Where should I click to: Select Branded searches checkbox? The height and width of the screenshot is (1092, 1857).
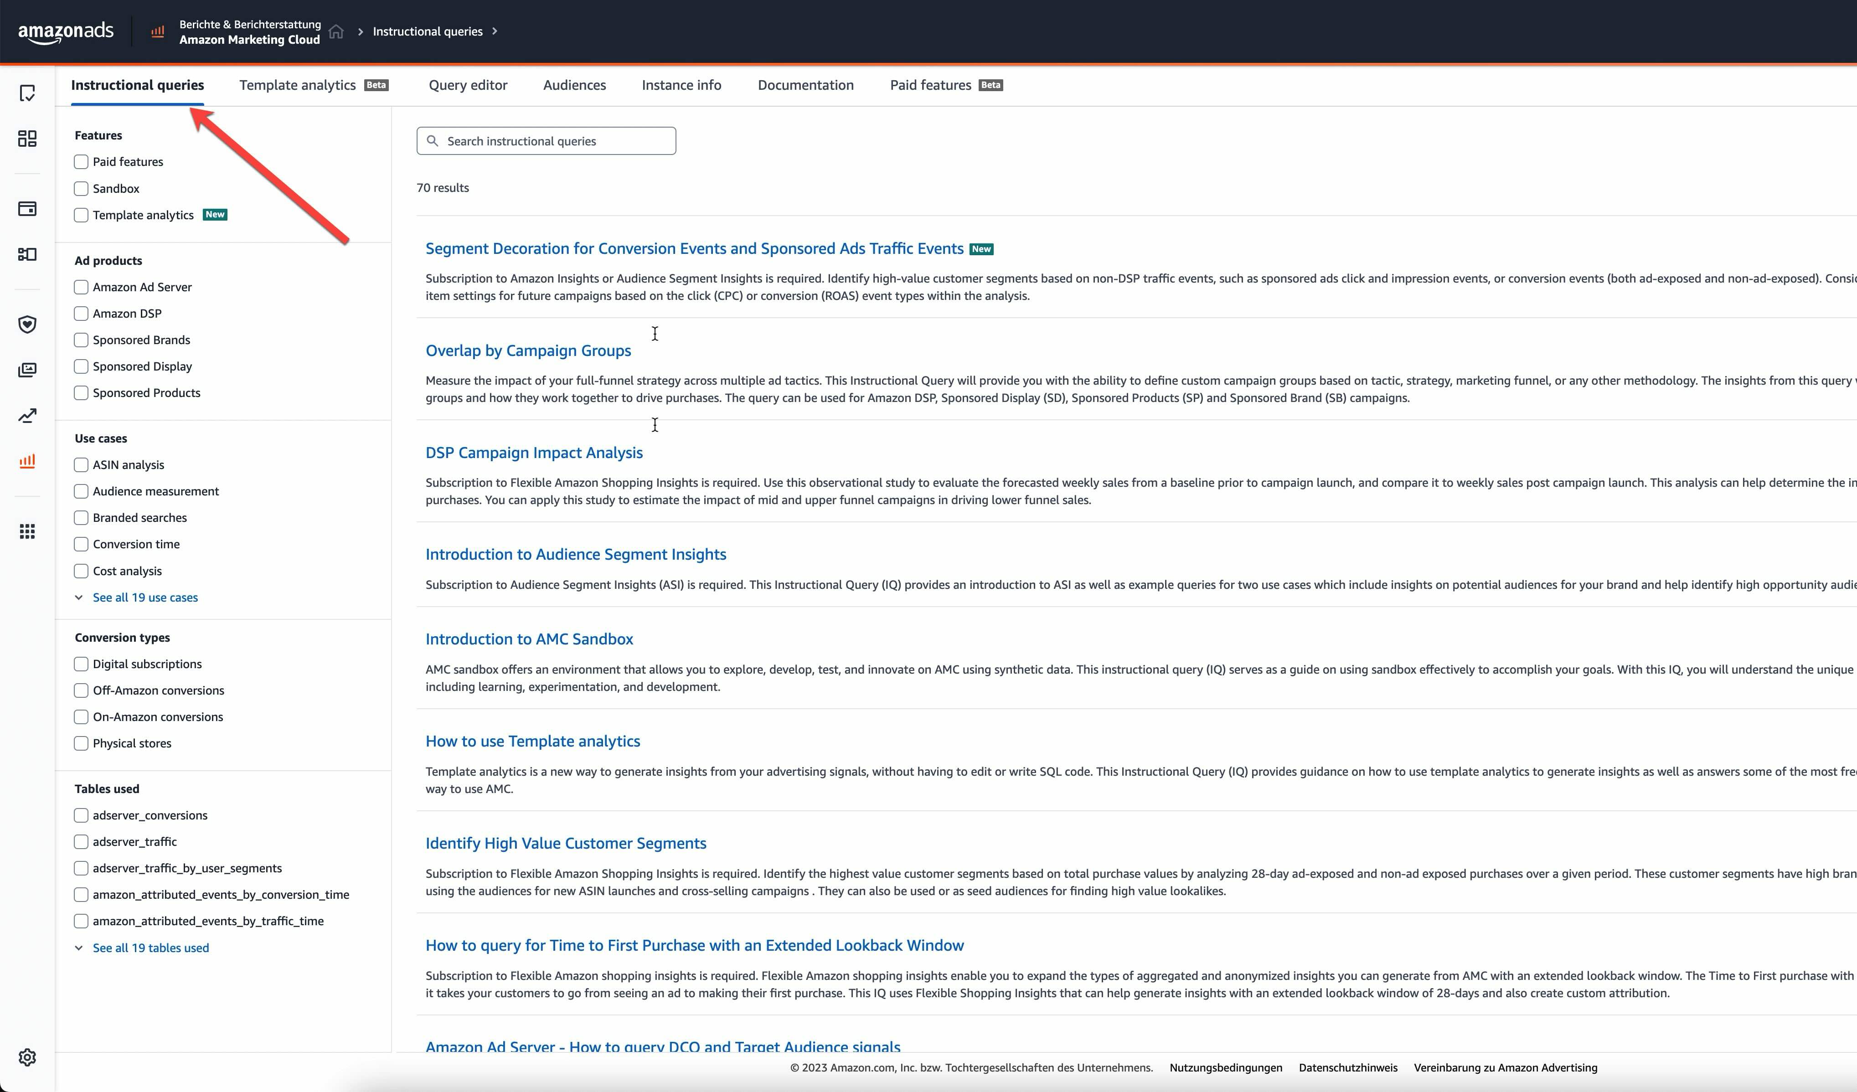click(x=81, y=518)
